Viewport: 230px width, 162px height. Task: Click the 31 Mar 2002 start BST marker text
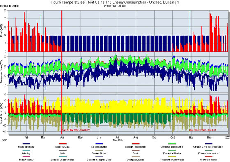(76, 130)
